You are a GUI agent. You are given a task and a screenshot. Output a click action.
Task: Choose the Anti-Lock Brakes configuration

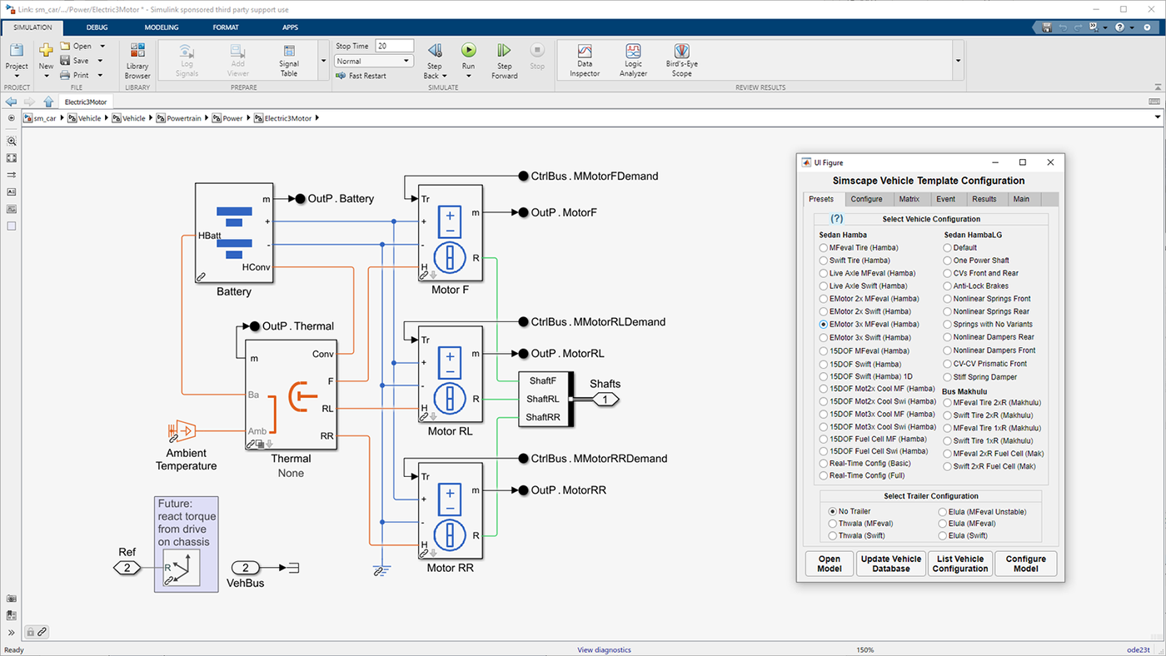949,286
